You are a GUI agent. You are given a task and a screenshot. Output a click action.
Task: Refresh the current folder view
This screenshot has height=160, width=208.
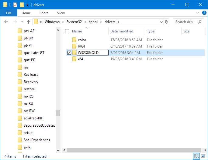[x=167, y=22]
